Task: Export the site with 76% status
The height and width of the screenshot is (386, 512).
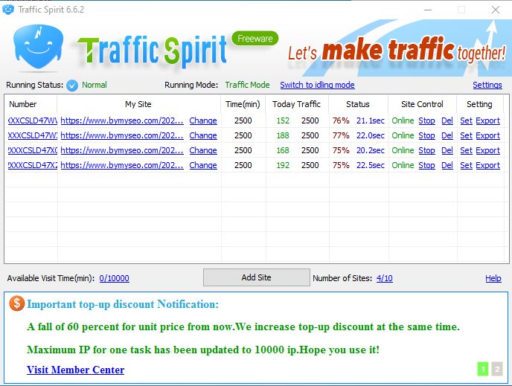Action: (488, 120)
